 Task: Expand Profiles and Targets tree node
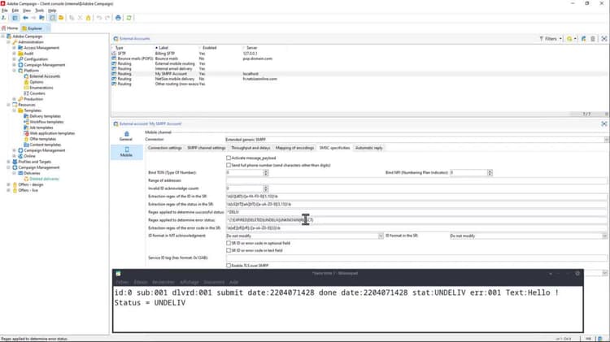9,162
